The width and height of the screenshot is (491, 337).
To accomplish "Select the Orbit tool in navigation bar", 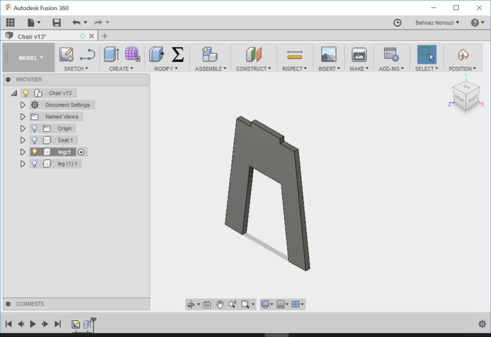I will coord(191,304).
